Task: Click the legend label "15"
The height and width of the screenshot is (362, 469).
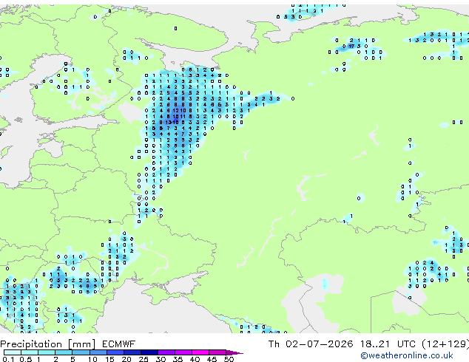Action: click(x=109, y=359)
